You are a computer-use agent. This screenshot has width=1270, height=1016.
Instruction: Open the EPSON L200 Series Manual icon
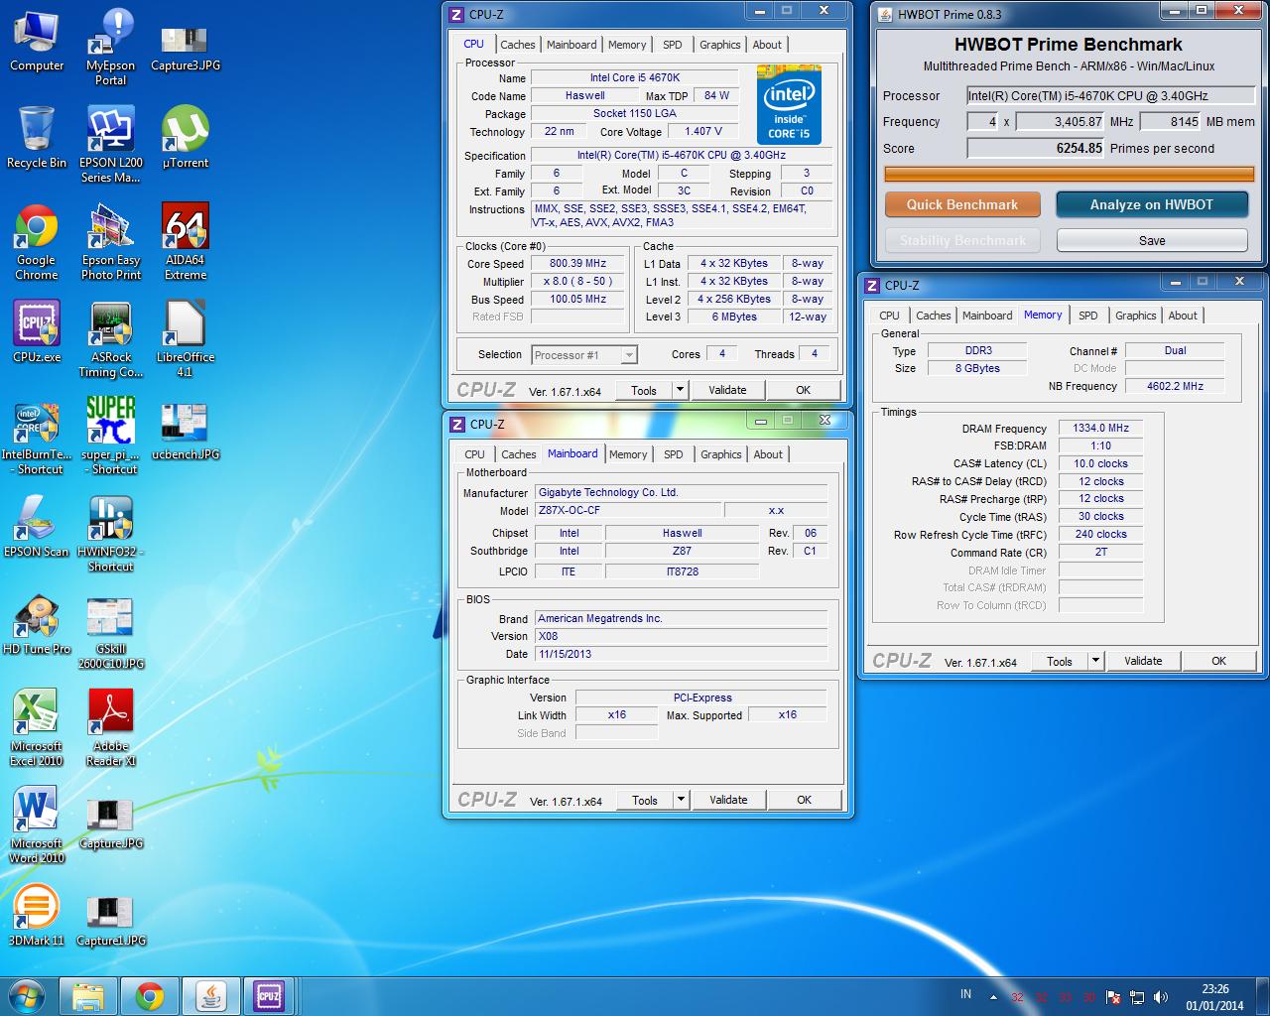110,145
